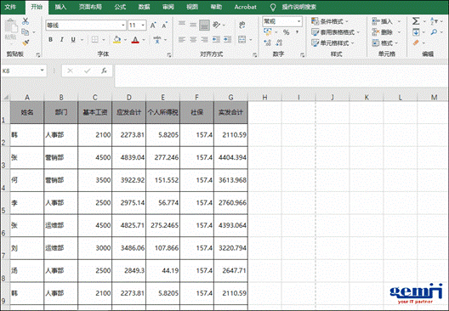Screen dimensions: 449x311
Task: Toggle Italic formatting
Action: [x=61, y=40]
